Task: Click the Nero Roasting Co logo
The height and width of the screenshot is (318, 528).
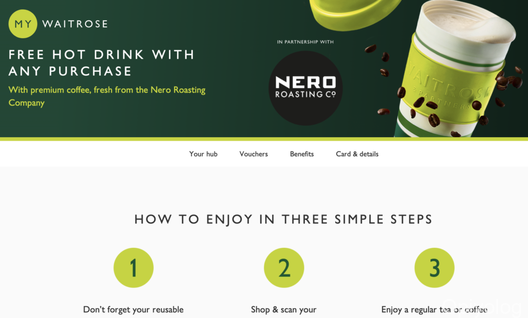Action: coord(305,88)
